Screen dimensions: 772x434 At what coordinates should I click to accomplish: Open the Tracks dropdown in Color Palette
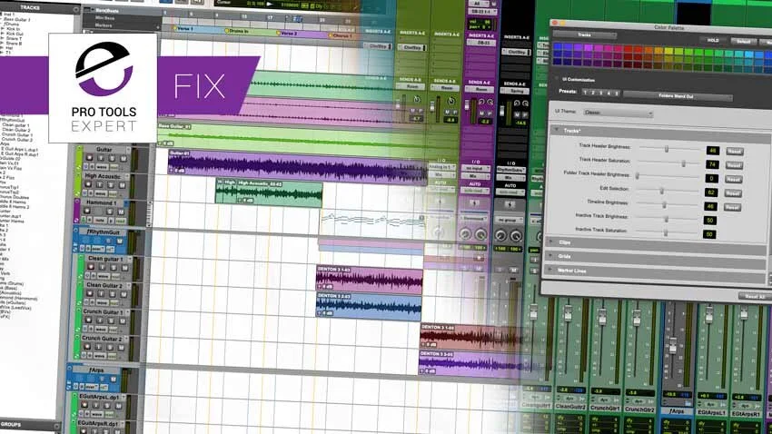point(585,35)
